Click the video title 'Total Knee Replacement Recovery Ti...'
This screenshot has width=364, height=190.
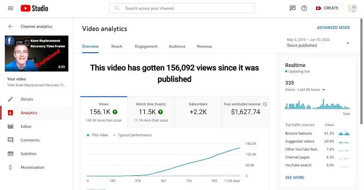pyautogui.click(x=37, y=85)
